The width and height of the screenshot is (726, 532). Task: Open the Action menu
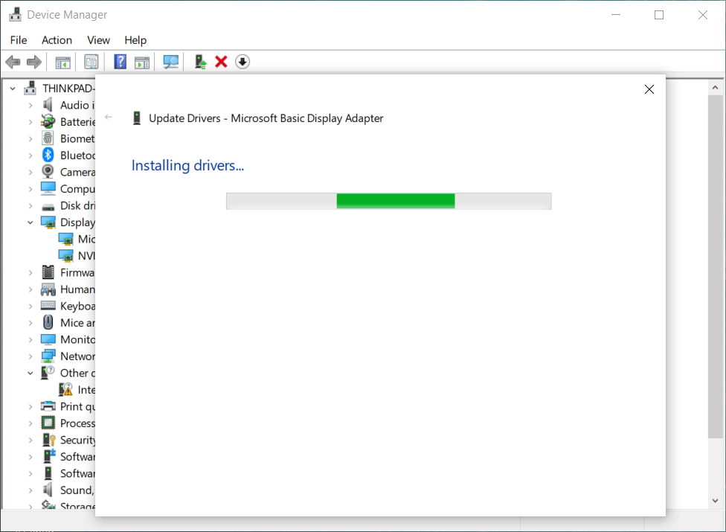tap(57, 40)
